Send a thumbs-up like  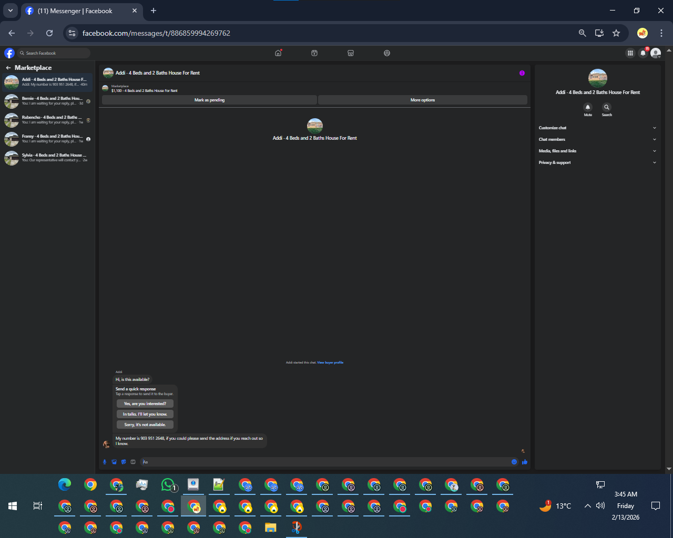pyautogui.click(x=525, y=462)
